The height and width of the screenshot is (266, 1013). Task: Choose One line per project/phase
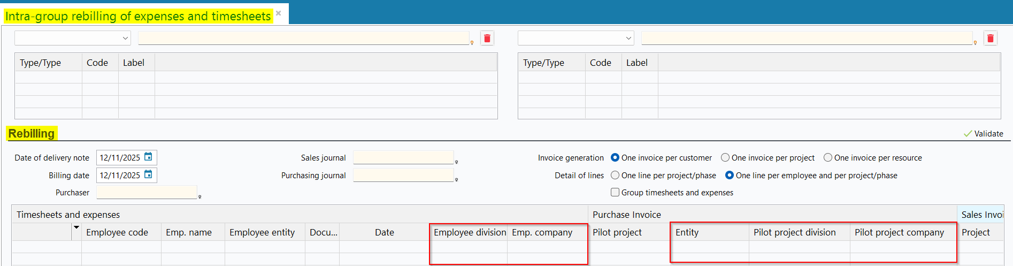(615, 175)
